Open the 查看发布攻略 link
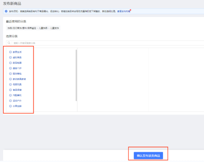 [124, 11]
